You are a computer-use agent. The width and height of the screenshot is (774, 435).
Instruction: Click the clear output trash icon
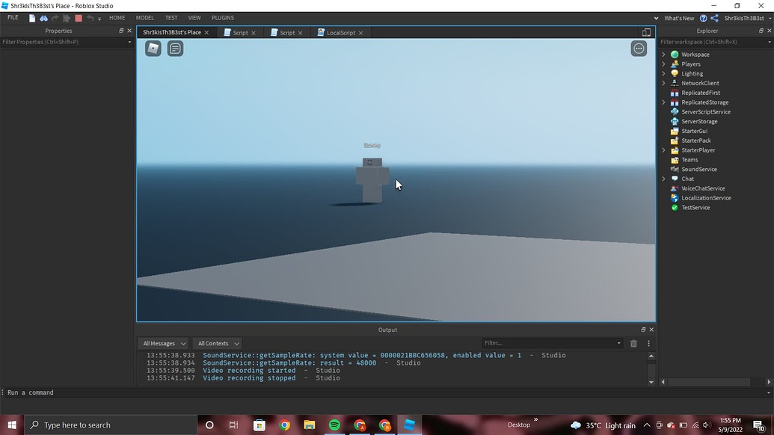(633, 343)
